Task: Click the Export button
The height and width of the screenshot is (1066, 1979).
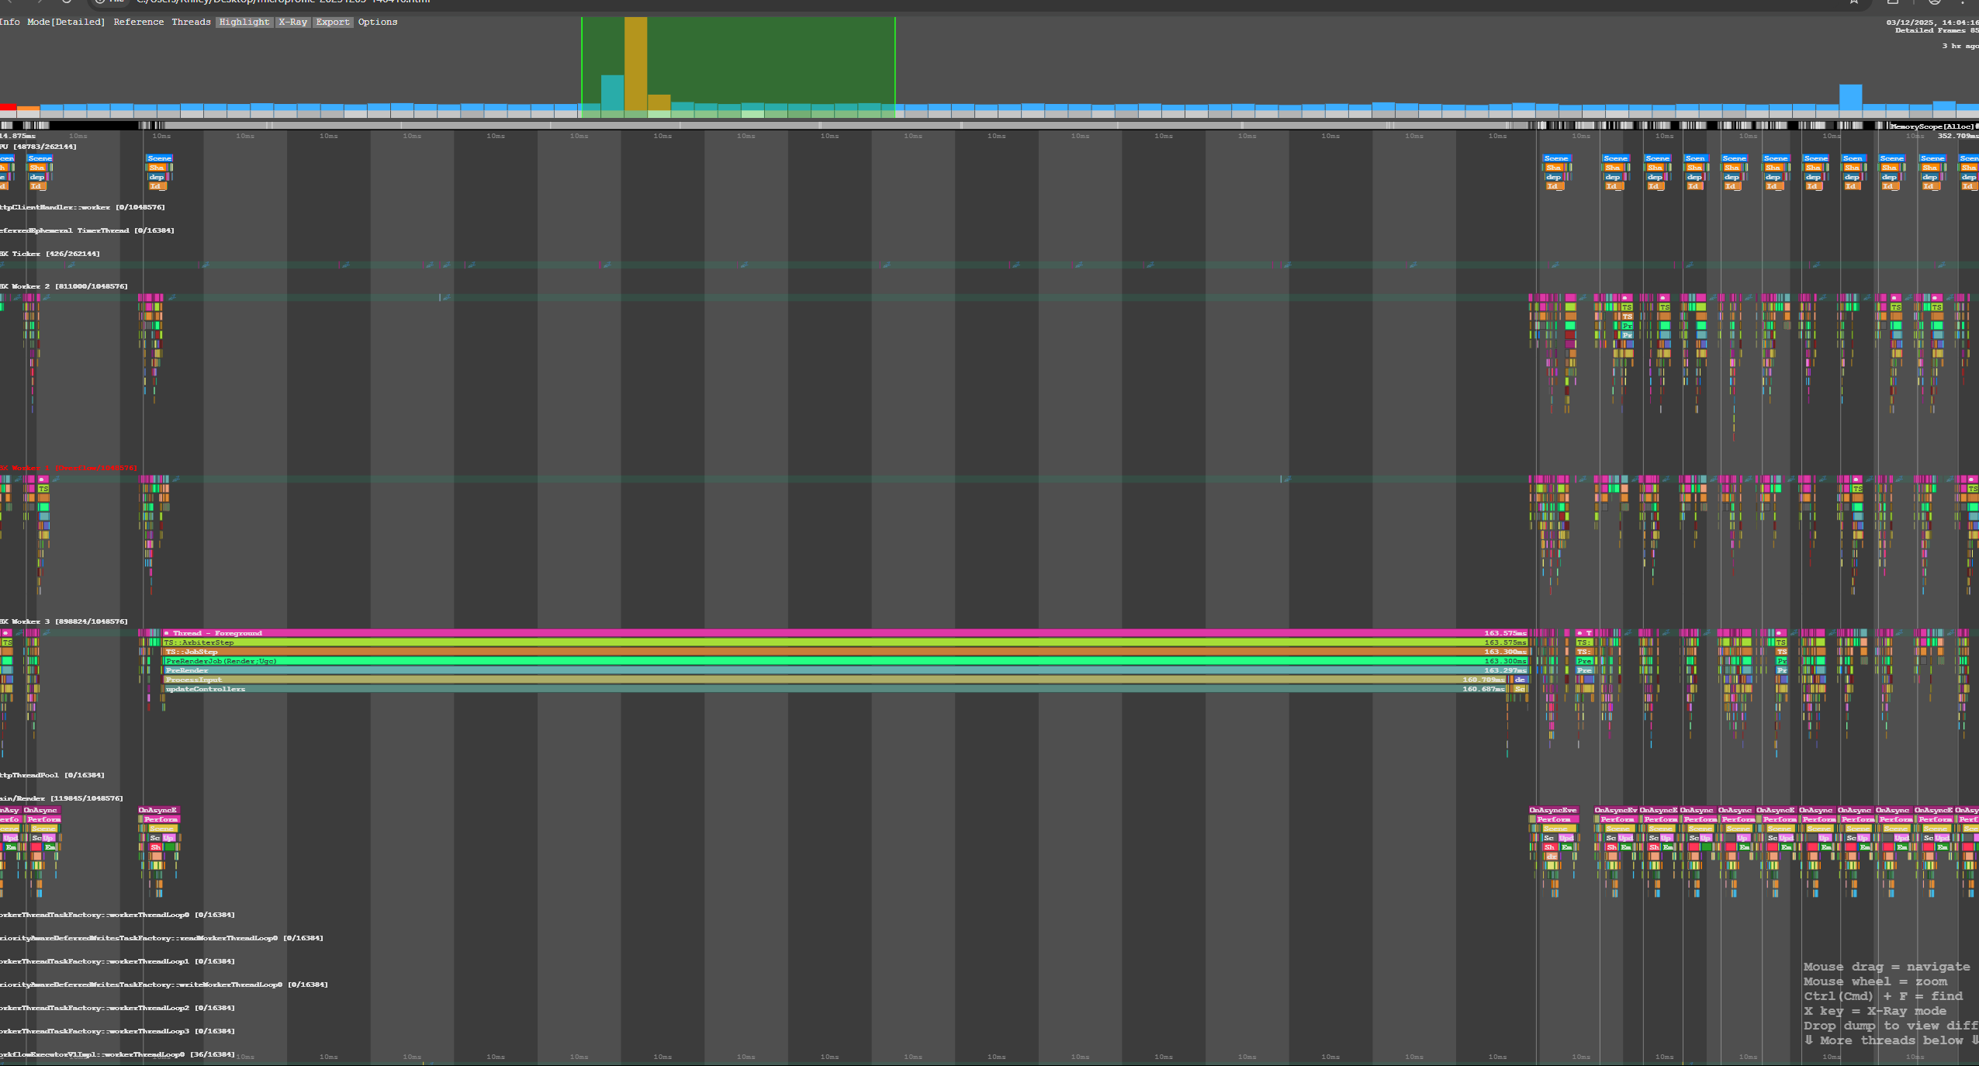Action: (333, 22)
